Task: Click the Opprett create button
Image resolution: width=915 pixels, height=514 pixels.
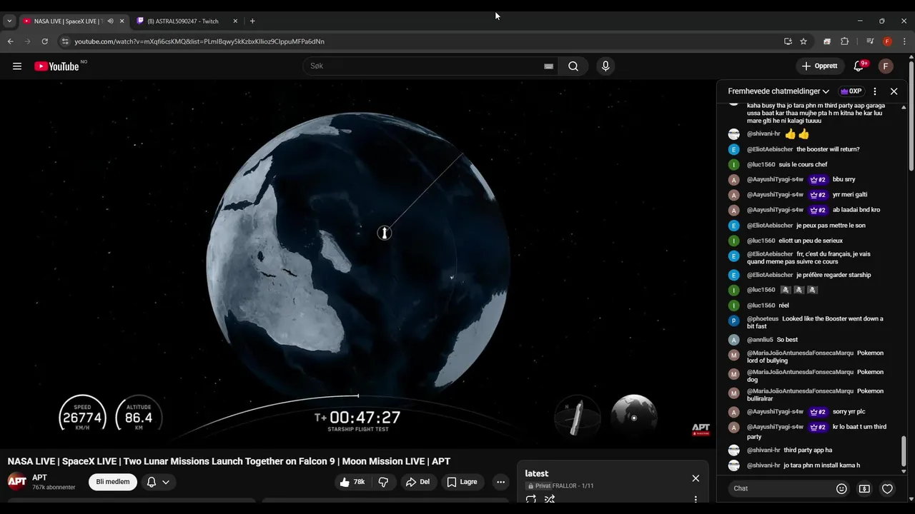Action: (820, 66)
